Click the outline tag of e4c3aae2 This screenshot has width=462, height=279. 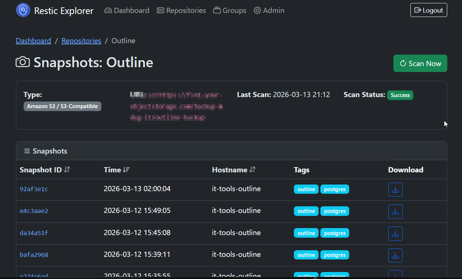(306, 211)
